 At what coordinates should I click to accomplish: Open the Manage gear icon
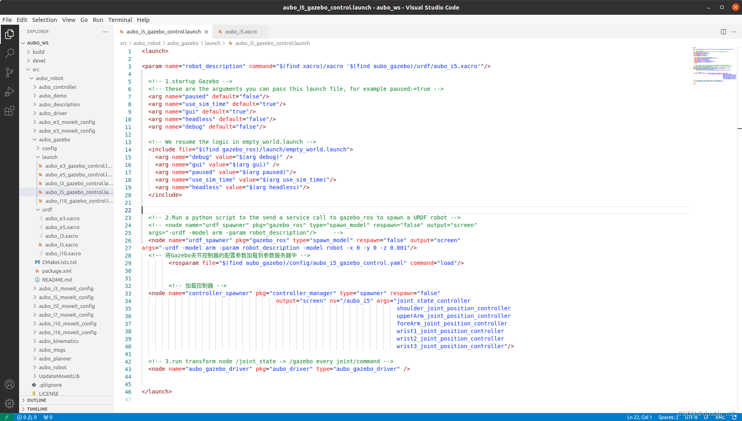click(x=10, y=403)
